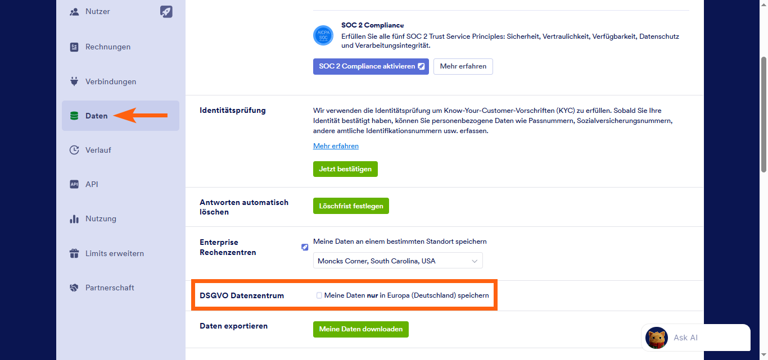
Task: Click the Partnerschaft handshake icon
Action: [x=74, y=288]
